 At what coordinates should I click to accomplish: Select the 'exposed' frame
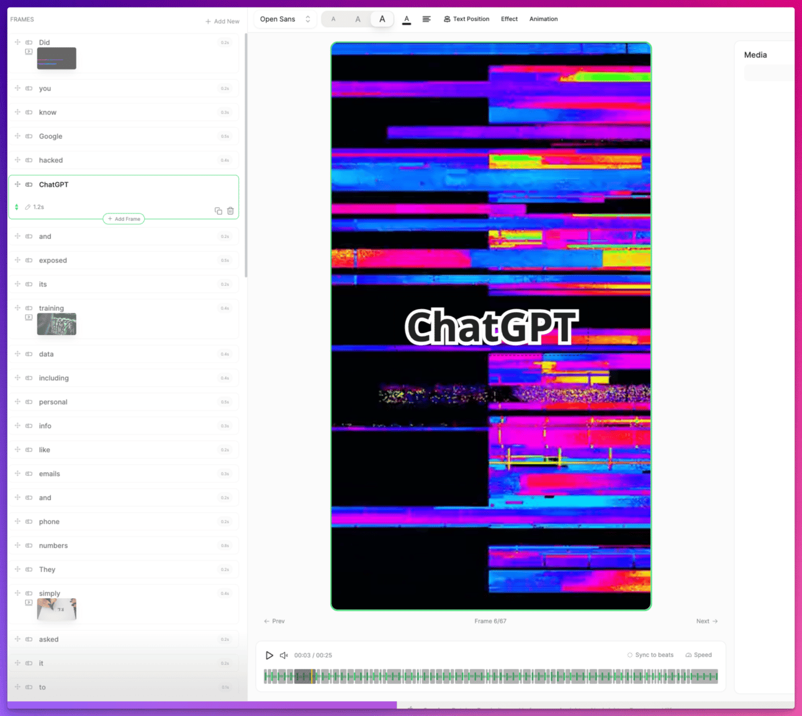click(124, 260)
